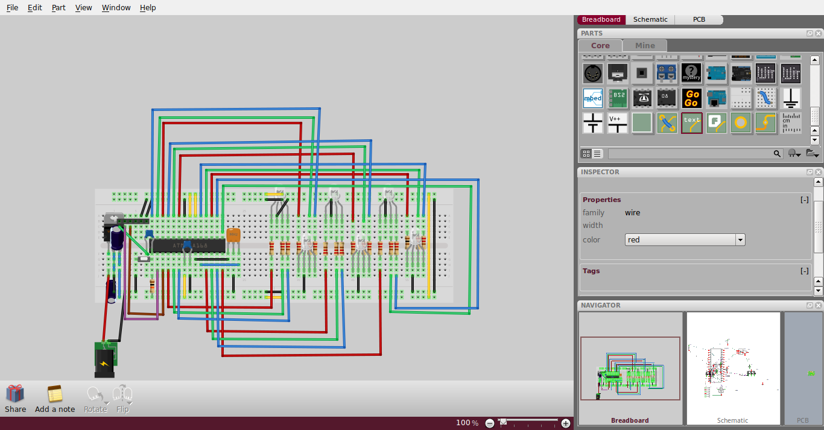This screenshot has width=824, height=430.
Task: Switch to the Schematic view tab
Action: [650, 19]
